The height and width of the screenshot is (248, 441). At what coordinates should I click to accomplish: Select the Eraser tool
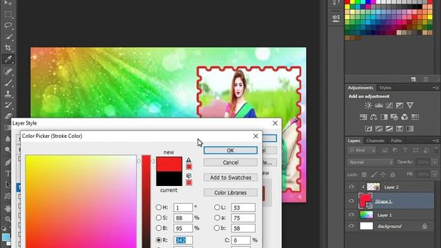coord(8,116)
